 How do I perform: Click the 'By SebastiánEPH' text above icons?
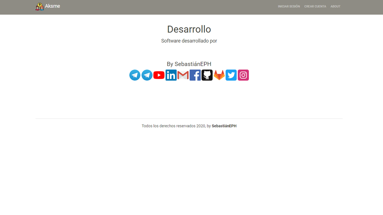pyautogui.click(x=189, y=64)
